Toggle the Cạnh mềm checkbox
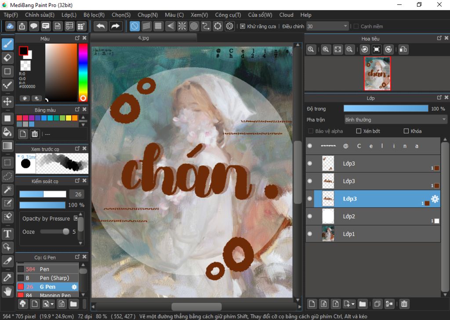The image size is (450, 320). tap(356, 26)
